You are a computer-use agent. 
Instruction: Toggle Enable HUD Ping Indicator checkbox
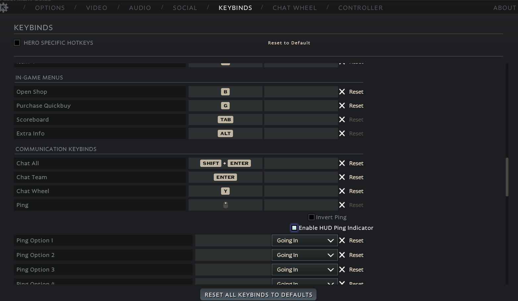click(294, 228)
